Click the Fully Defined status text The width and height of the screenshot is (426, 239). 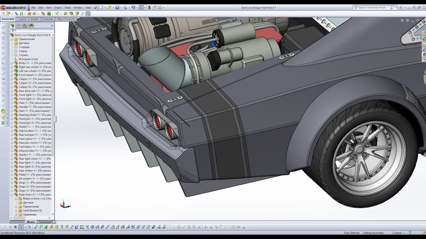pos(351,233)
